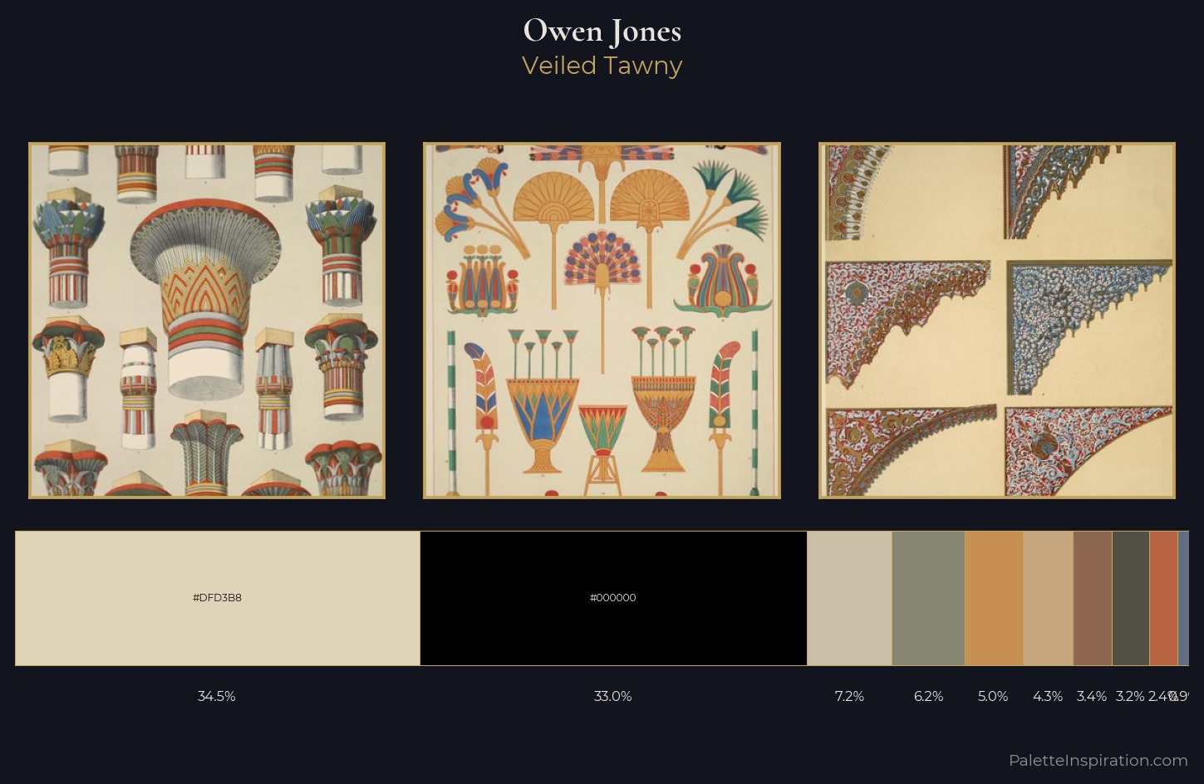Pick the dark olive 3.2% swatch

click(1131, 598)
